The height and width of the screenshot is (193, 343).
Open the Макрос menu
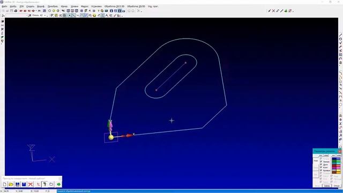point(85,6)
